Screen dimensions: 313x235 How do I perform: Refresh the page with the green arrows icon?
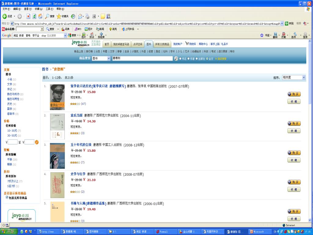coord(34,17)
